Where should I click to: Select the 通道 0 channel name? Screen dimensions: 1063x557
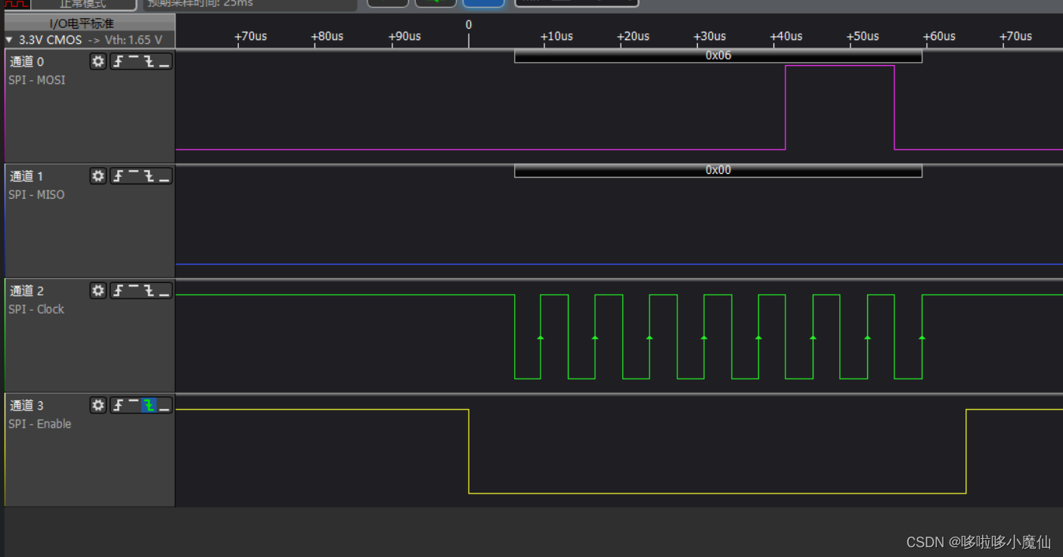(26, 62)
